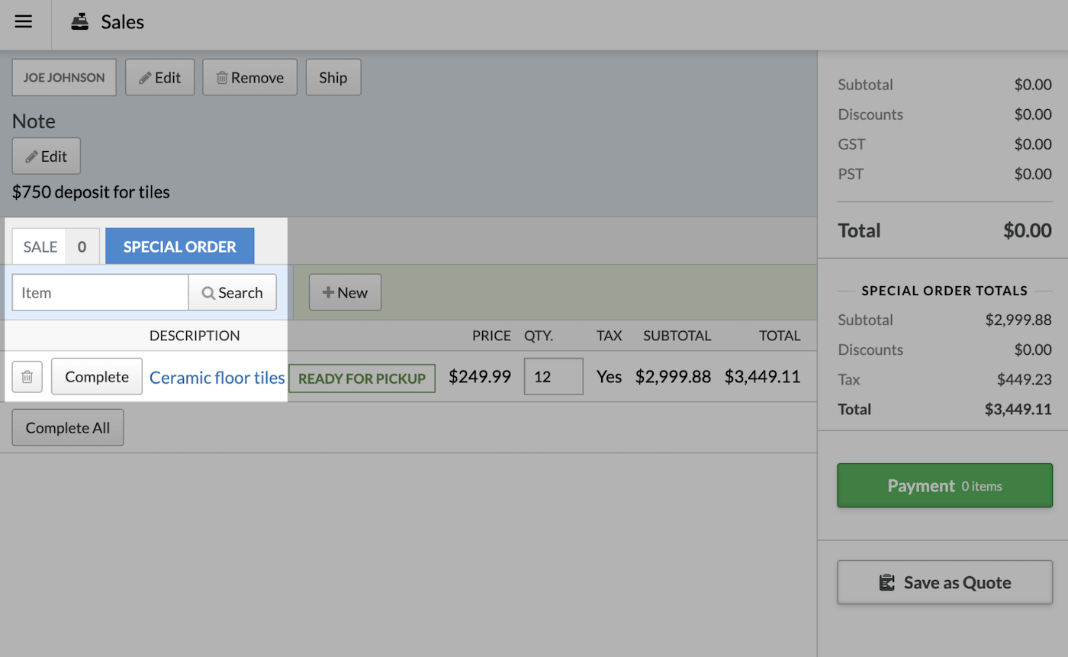Delete Ceramic floor tiles line via trash icon

(x=27, y=377)
